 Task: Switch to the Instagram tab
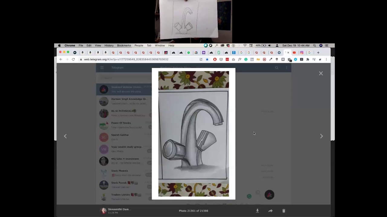302,52
